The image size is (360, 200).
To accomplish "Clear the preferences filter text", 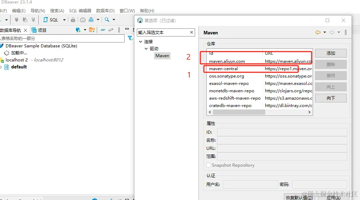I will click(x=192, y=32).
